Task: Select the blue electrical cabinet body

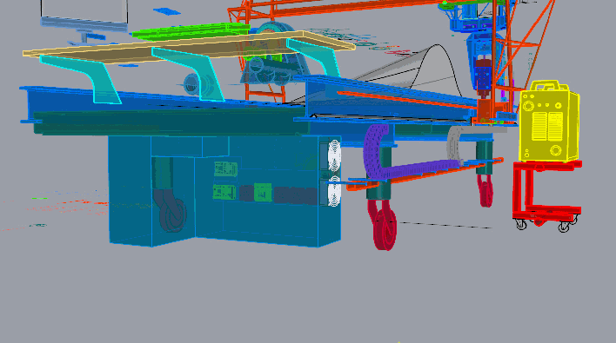Action: click(x=224, y=191)
